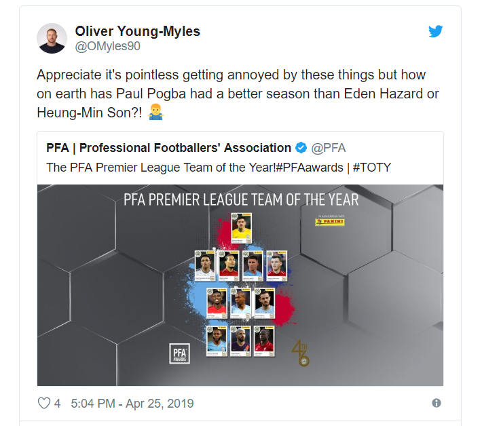Click the Oliver Young-Myles display name

click(x=137, y=32)
